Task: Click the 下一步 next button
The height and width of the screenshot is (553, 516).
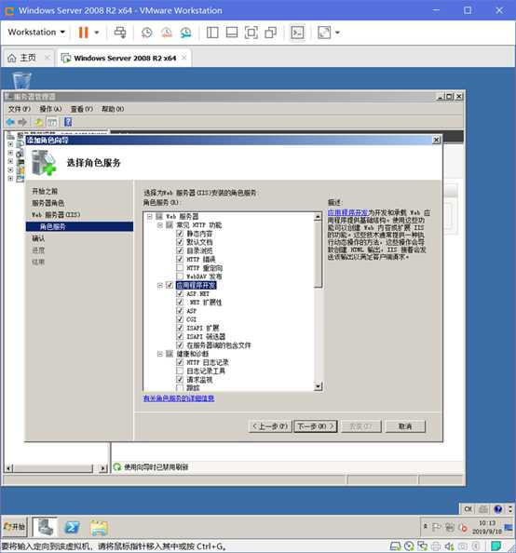Action: 316,426
